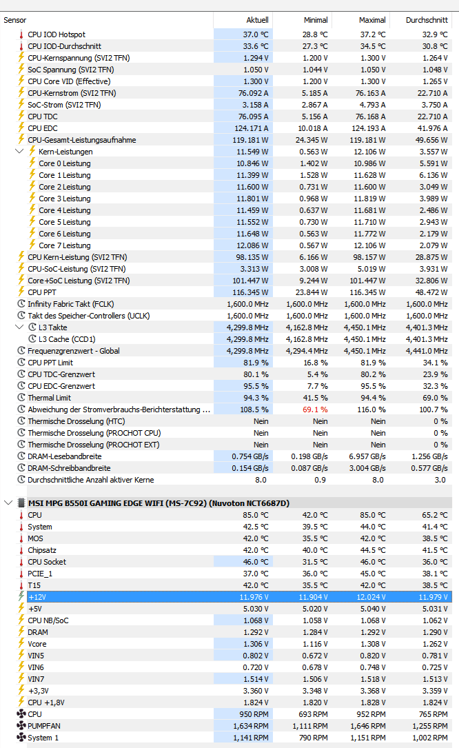Select the Takt des Speicher-Controllers (UCLK) row

point(226,316)
